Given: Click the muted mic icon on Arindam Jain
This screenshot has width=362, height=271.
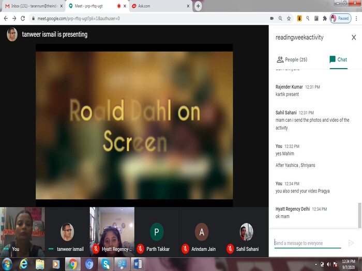Looking at the screenshot, I should click(185, 249).
